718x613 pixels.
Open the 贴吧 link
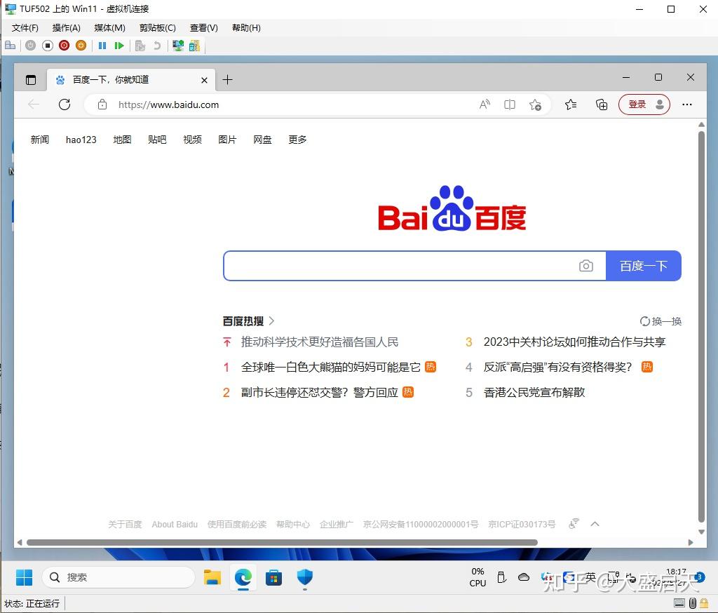(157, 140)
